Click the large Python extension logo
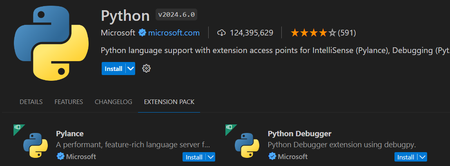This screenshot has width=450, height=166. (x=51, y=43)
